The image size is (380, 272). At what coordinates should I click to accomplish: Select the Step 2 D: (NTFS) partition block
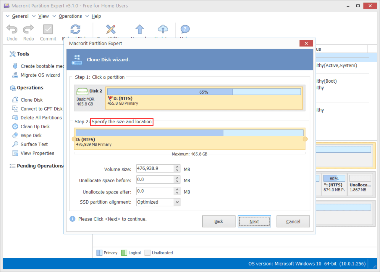[190, 139]
